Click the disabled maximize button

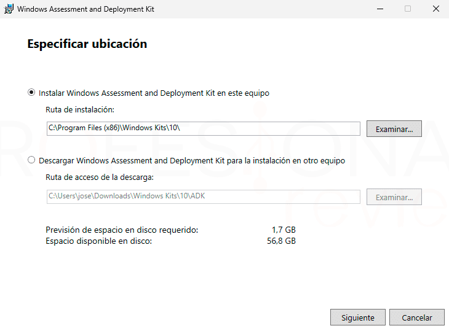point(408,9)
